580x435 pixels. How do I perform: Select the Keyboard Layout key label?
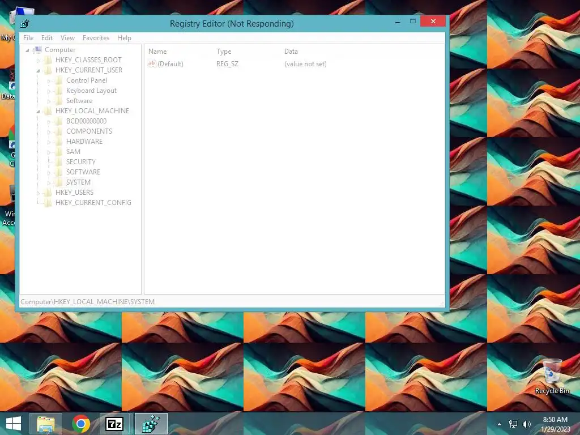click(91, 91)
